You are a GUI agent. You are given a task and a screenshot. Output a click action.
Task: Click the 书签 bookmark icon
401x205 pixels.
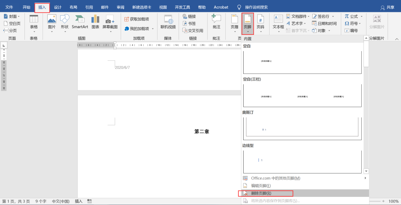[x=189, y=23]
